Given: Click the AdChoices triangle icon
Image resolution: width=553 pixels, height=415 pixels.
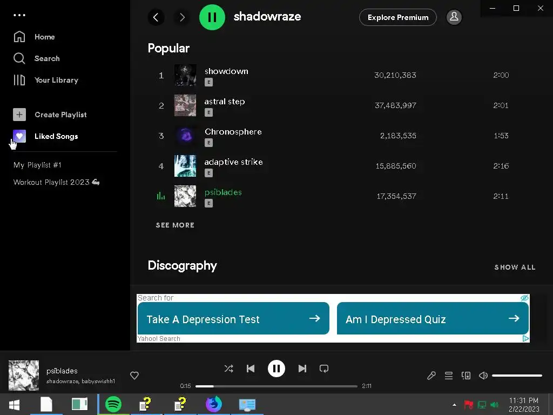Looking at the screenshot, I should [x=525, y=338].
